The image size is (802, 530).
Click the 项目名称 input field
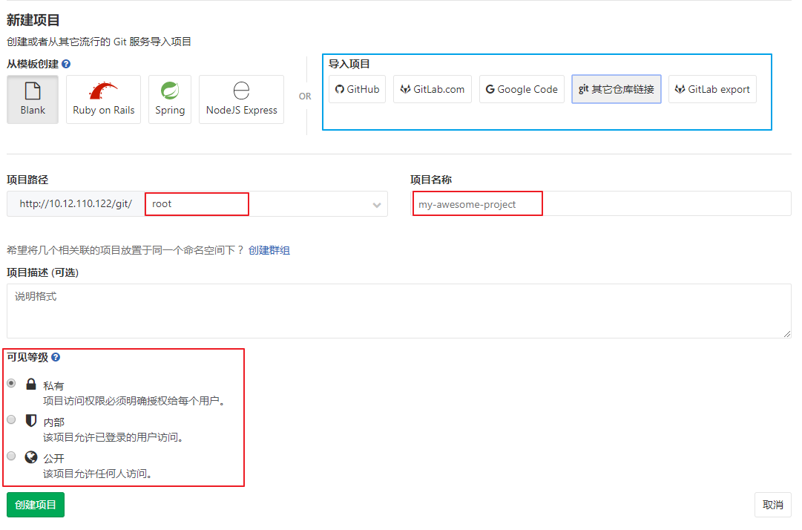pos(601,204)
